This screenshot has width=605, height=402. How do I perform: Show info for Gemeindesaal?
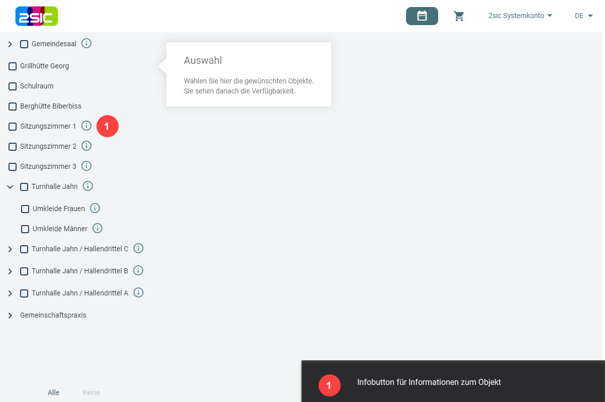click(86, 44)
